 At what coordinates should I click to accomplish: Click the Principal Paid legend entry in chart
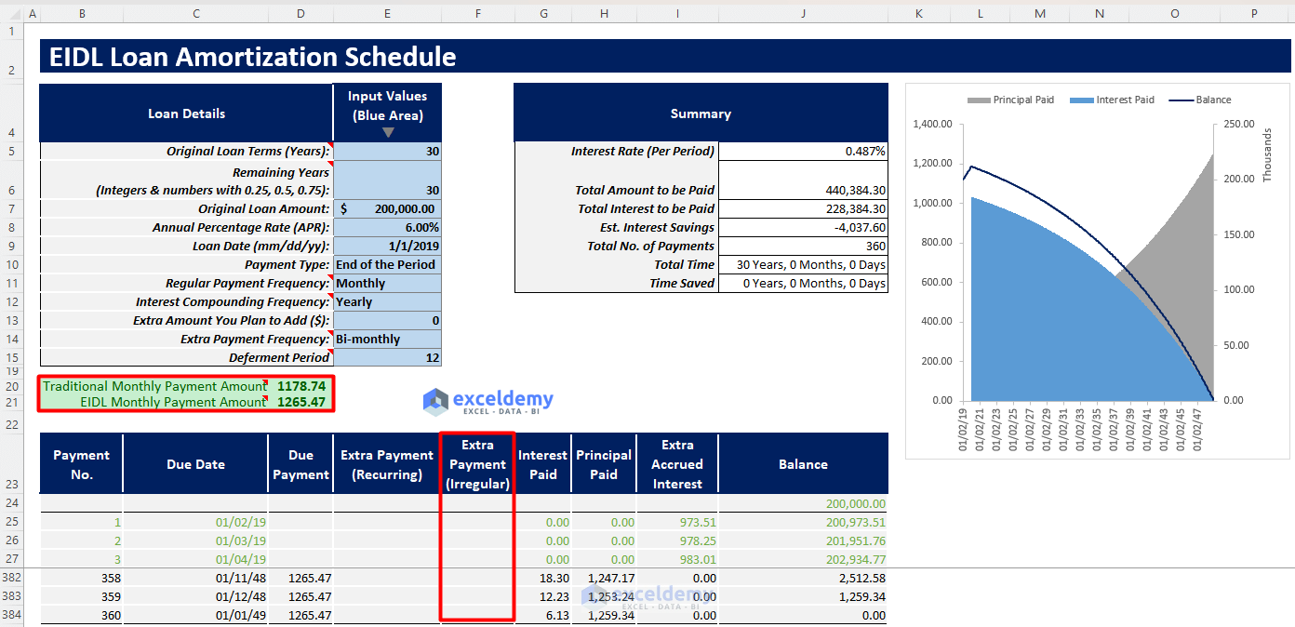pos(1011,100)
